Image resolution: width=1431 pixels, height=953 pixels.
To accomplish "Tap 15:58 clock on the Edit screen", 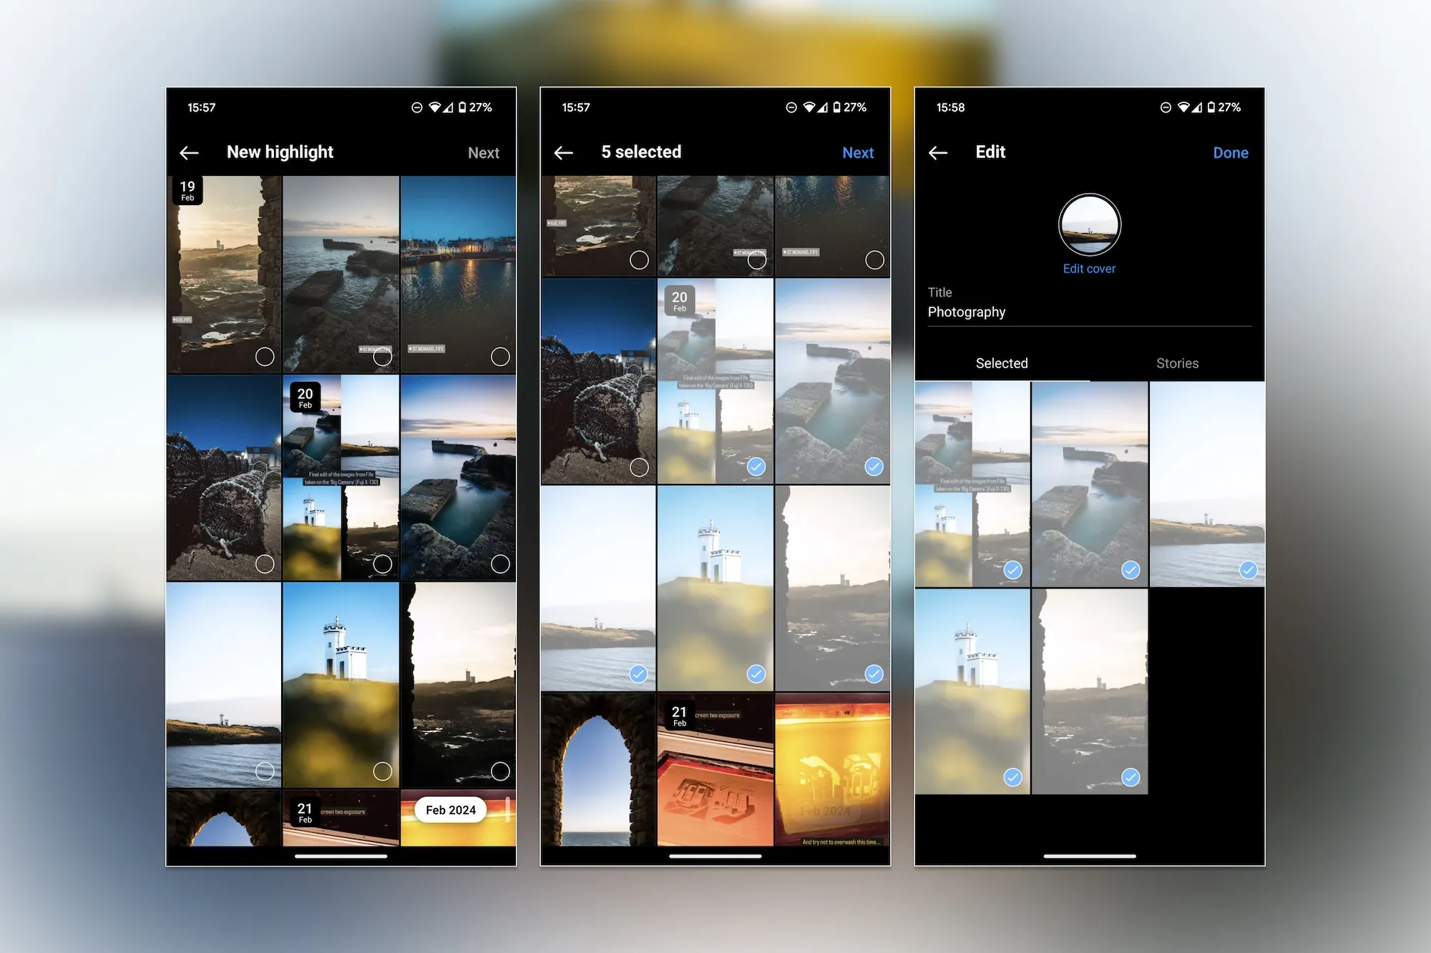I will 950,107.
